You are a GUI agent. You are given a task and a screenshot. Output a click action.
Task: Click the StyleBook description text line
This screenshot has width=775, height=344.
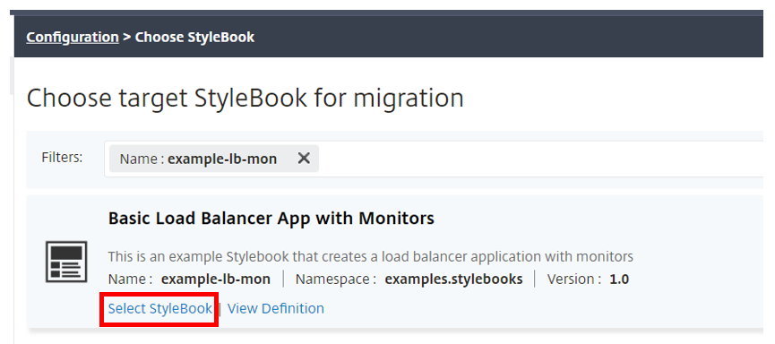pos(371,256)
